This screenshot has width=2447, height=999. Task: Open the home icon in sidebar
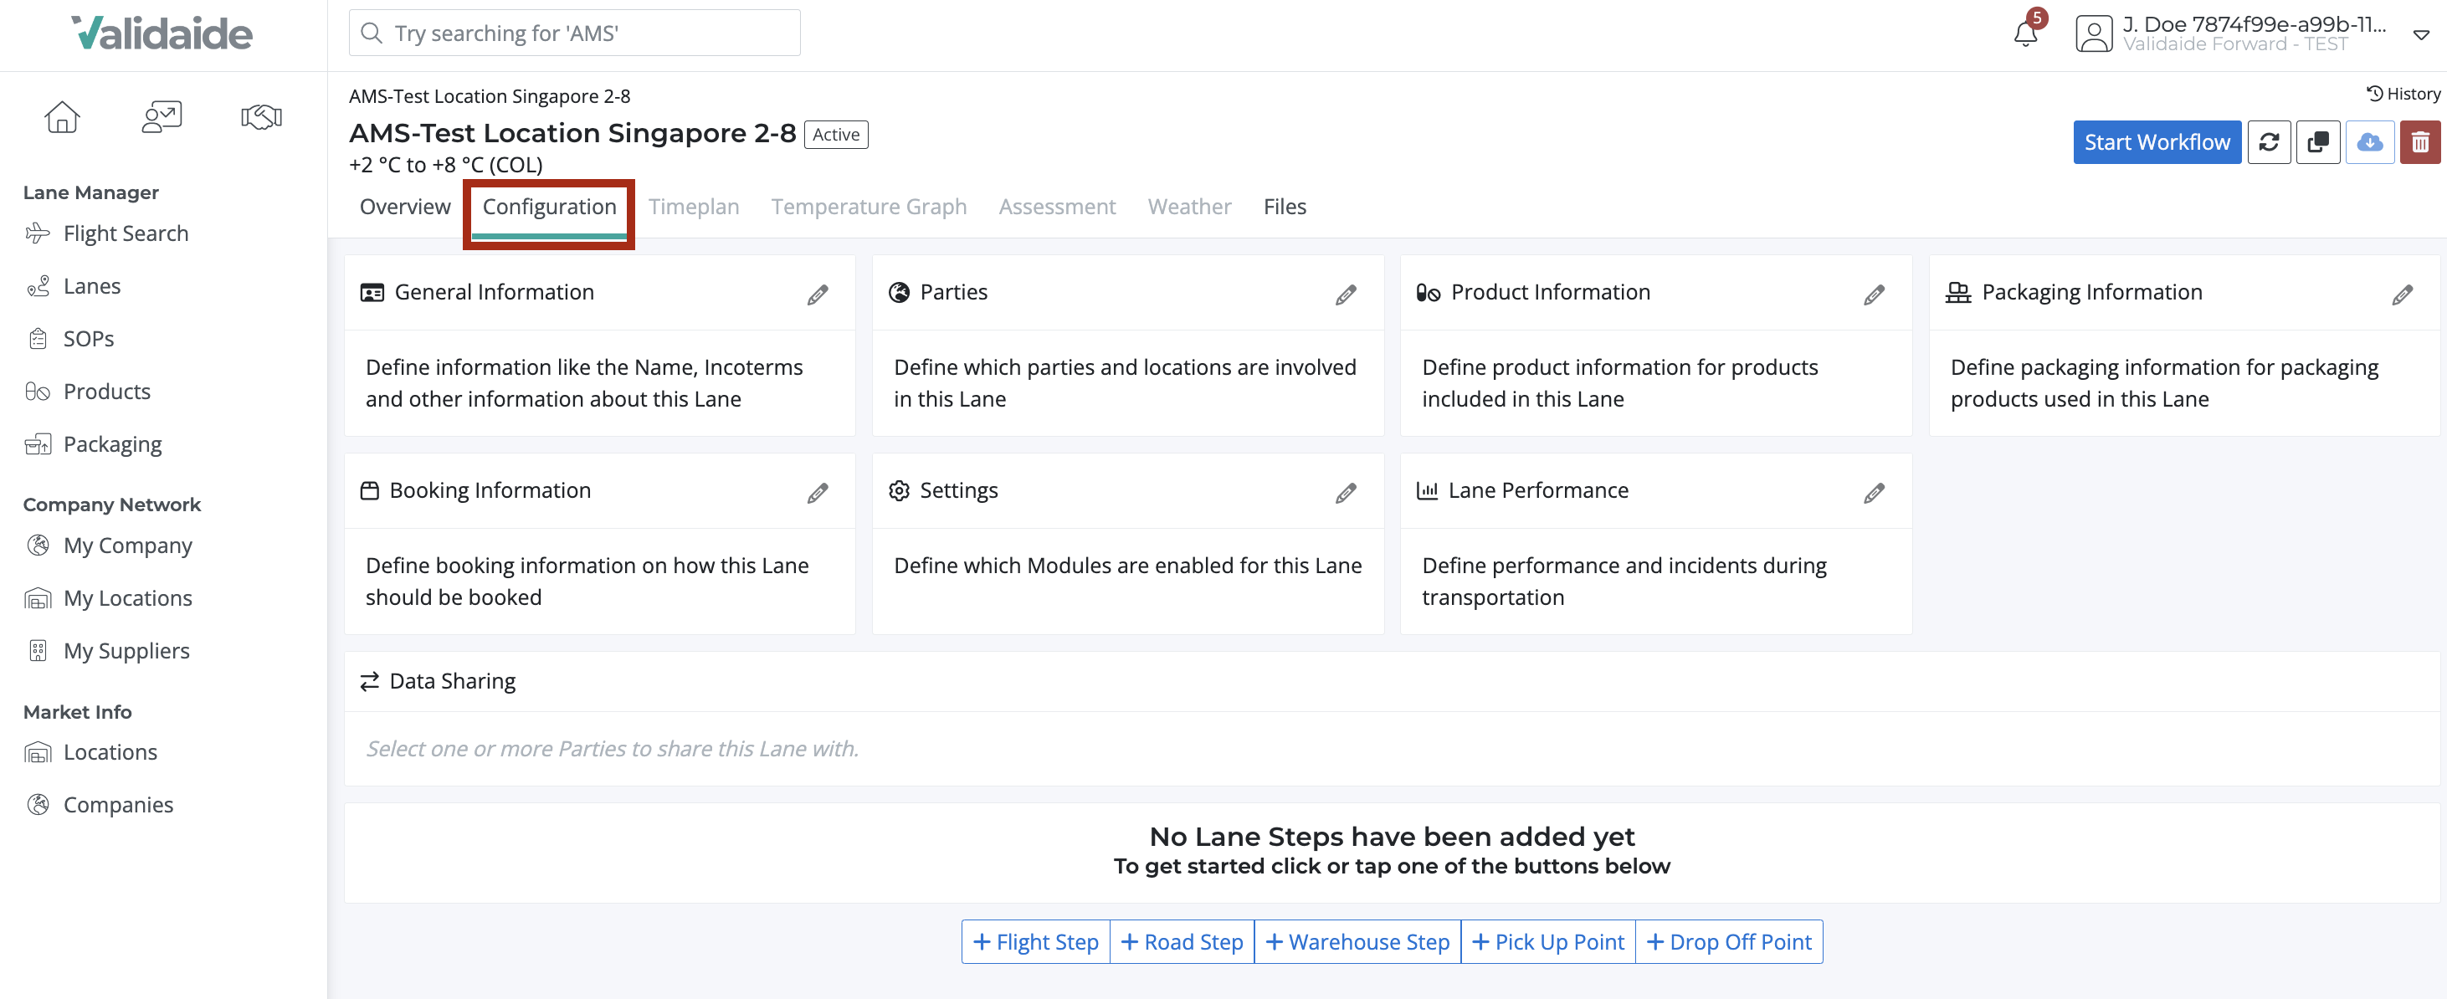point(62,117)
